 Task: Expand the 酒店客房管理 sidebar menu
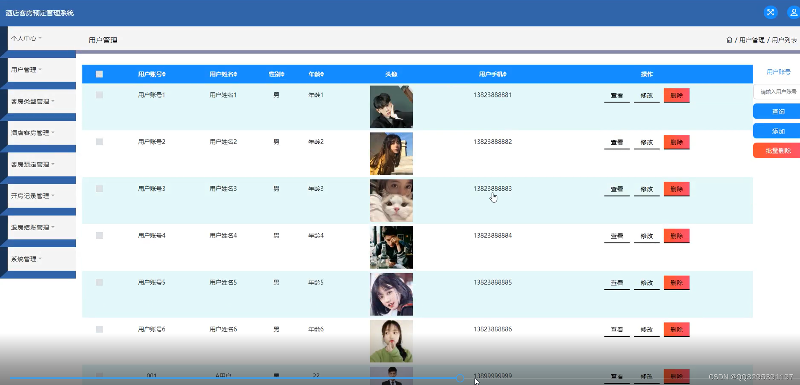(x=41, y=133)
